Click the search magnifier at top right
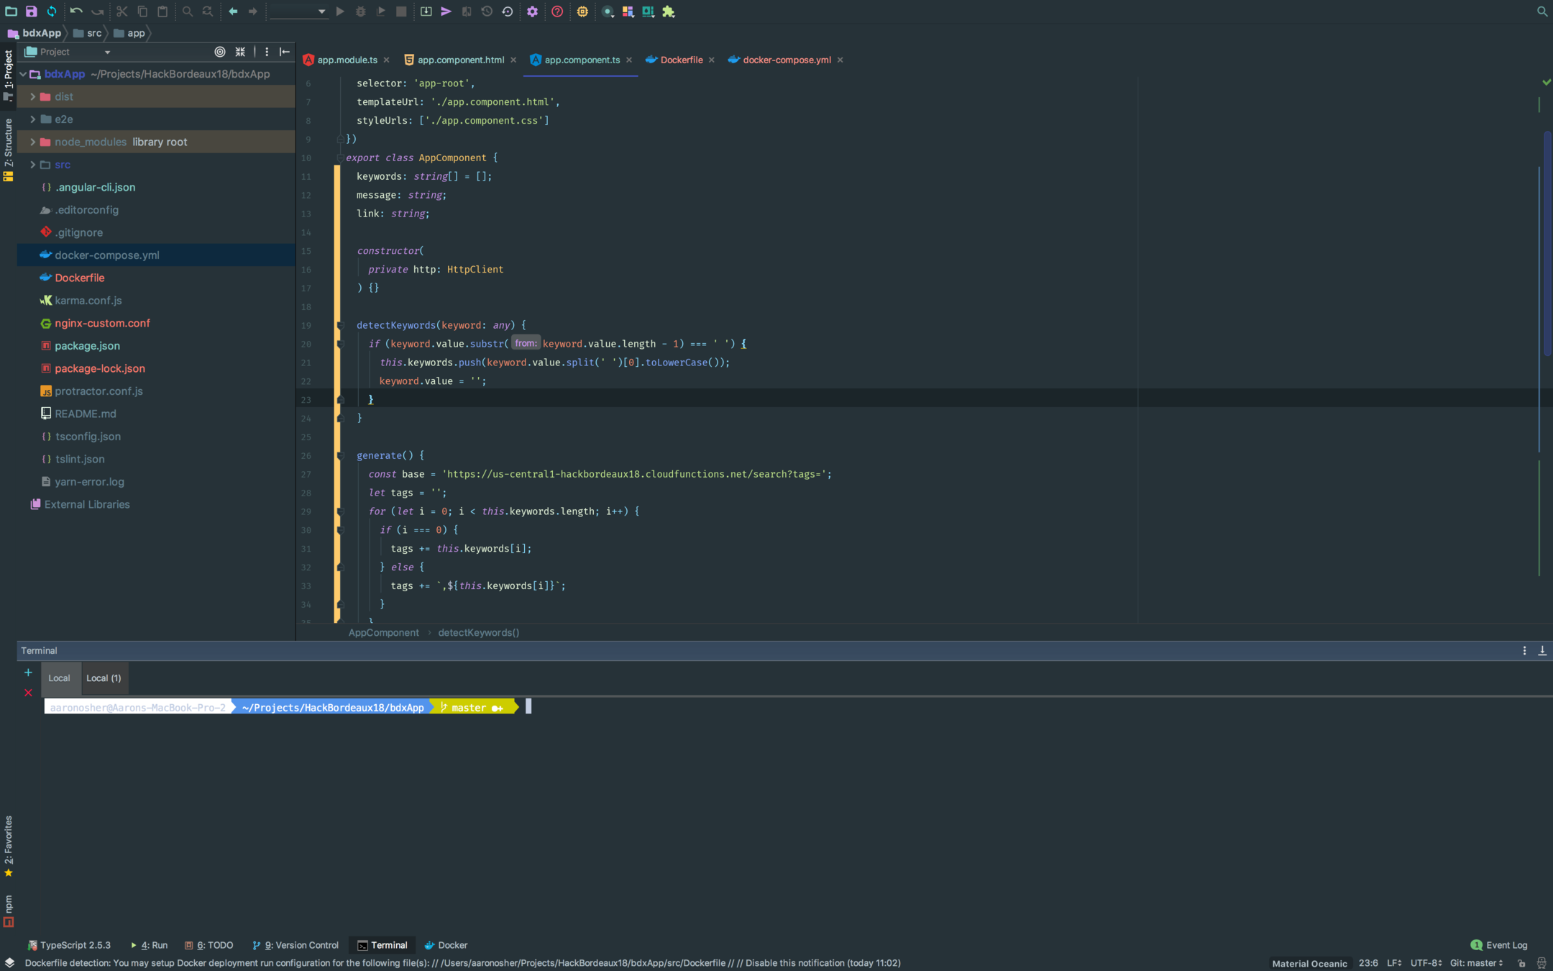Screen dimensions: 1553x971 click(1541, 12)
